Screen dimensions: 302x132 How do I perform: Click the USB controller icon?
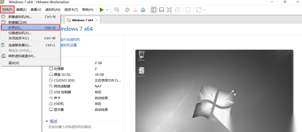pos(51,92)
